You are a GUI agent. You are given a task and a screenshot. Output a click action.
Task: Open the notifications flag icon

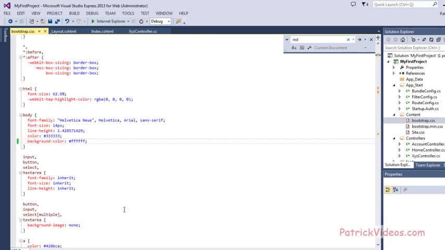tap(365, 4)
